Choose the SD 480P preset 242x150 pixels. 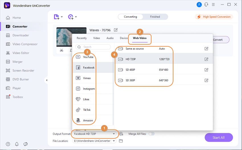coord(164,70)
